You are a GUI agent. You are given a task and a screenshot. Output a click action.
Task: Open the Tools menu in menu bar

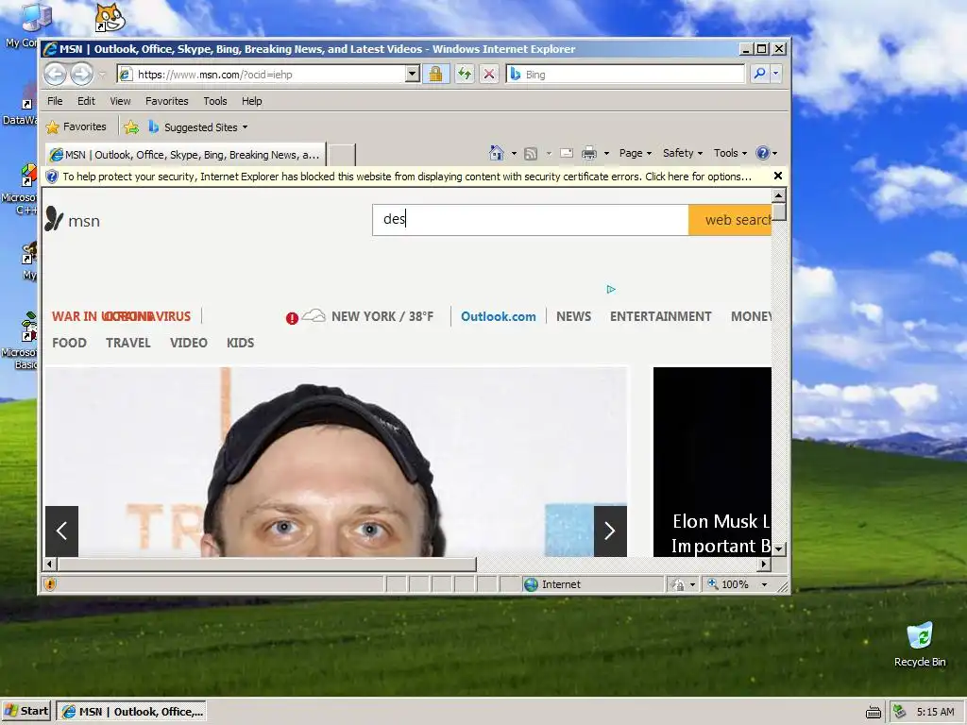[x=215, y=101]
